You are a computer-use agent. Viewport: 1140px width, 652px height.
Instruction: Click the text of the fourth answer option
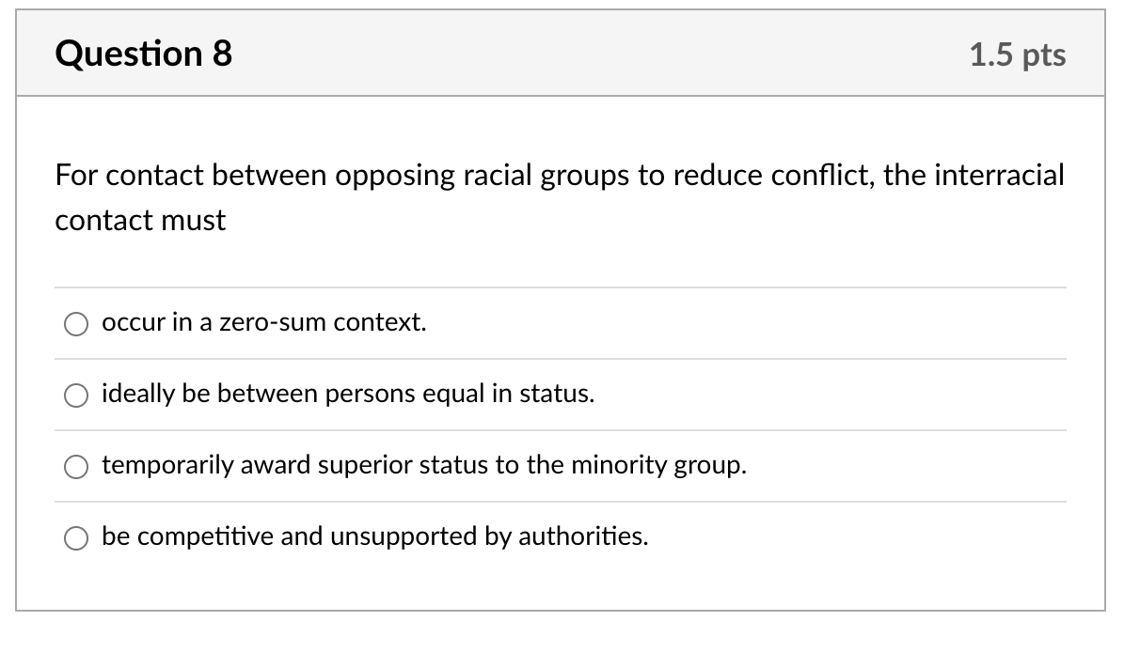pyautogui.click(x=375, y=536)
